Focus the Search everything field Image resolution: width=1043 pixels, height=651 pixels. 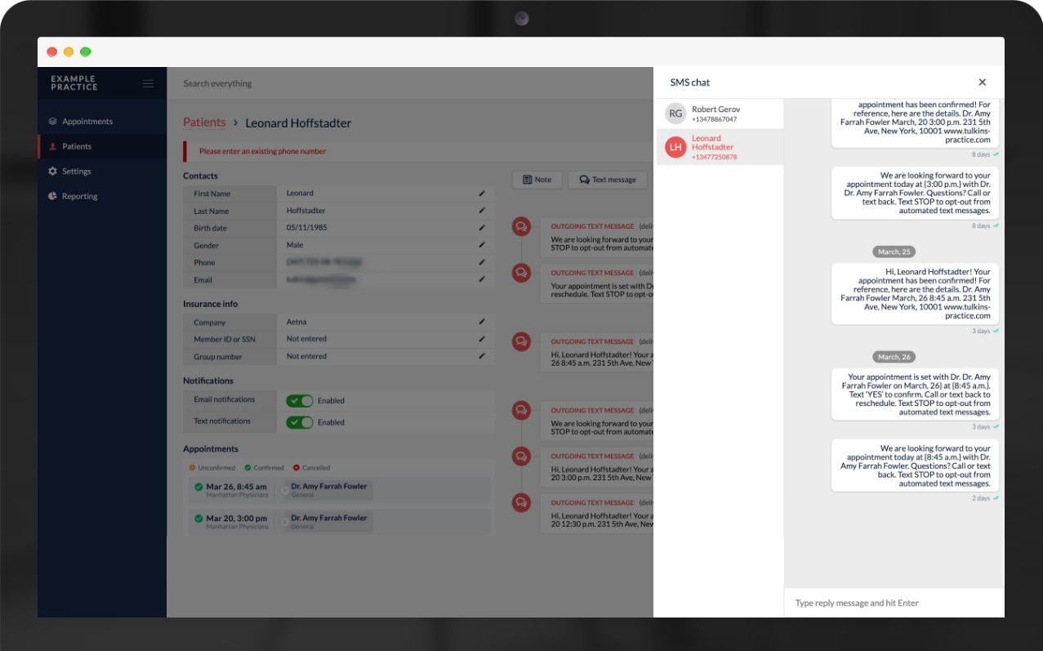(408, 83)
